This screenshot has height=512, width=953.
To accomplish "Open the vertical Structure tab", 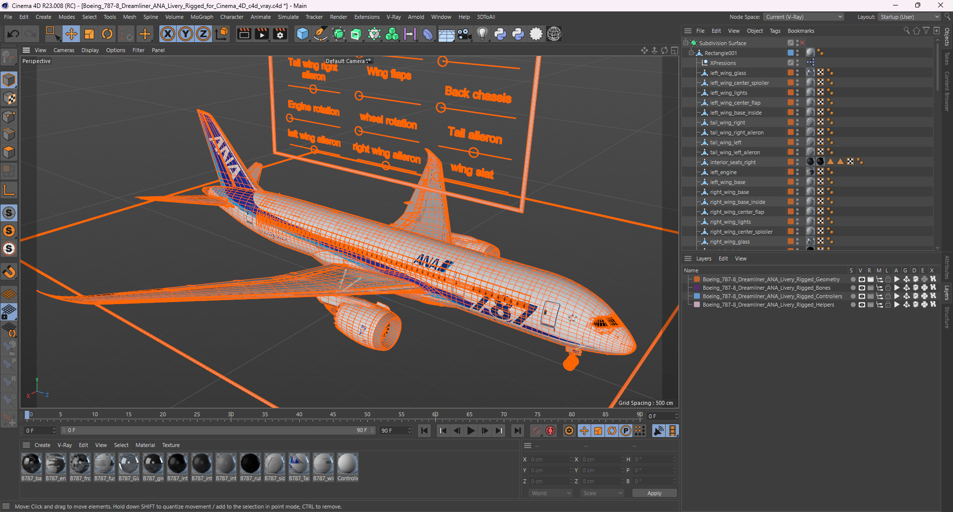I will [947, 318].
